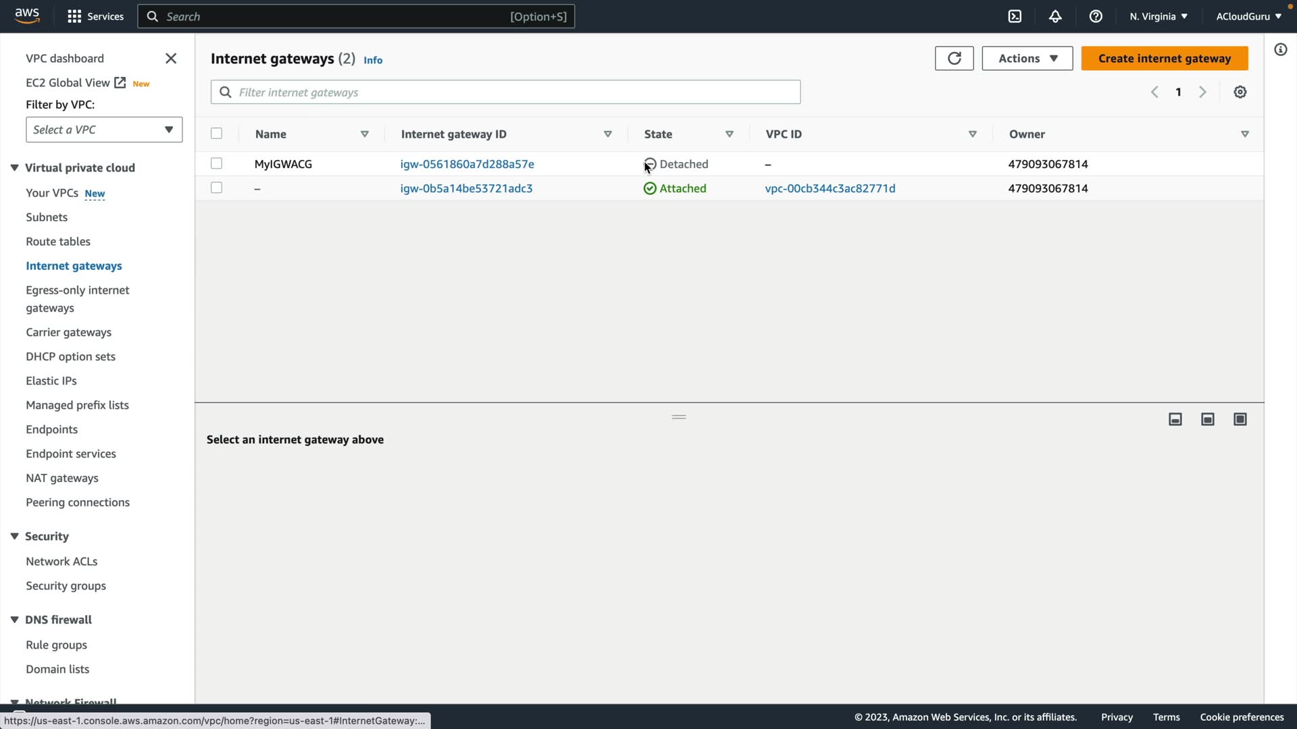The image size is (1297, 729).
Task: Open the notifications bell
Action: coord(1055,16)
